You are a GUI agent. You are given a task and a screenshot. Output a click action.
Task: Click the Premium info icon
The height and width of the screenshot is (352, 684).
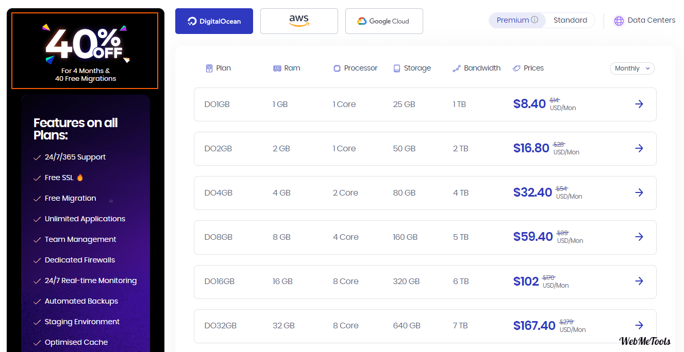click(535, 20)
